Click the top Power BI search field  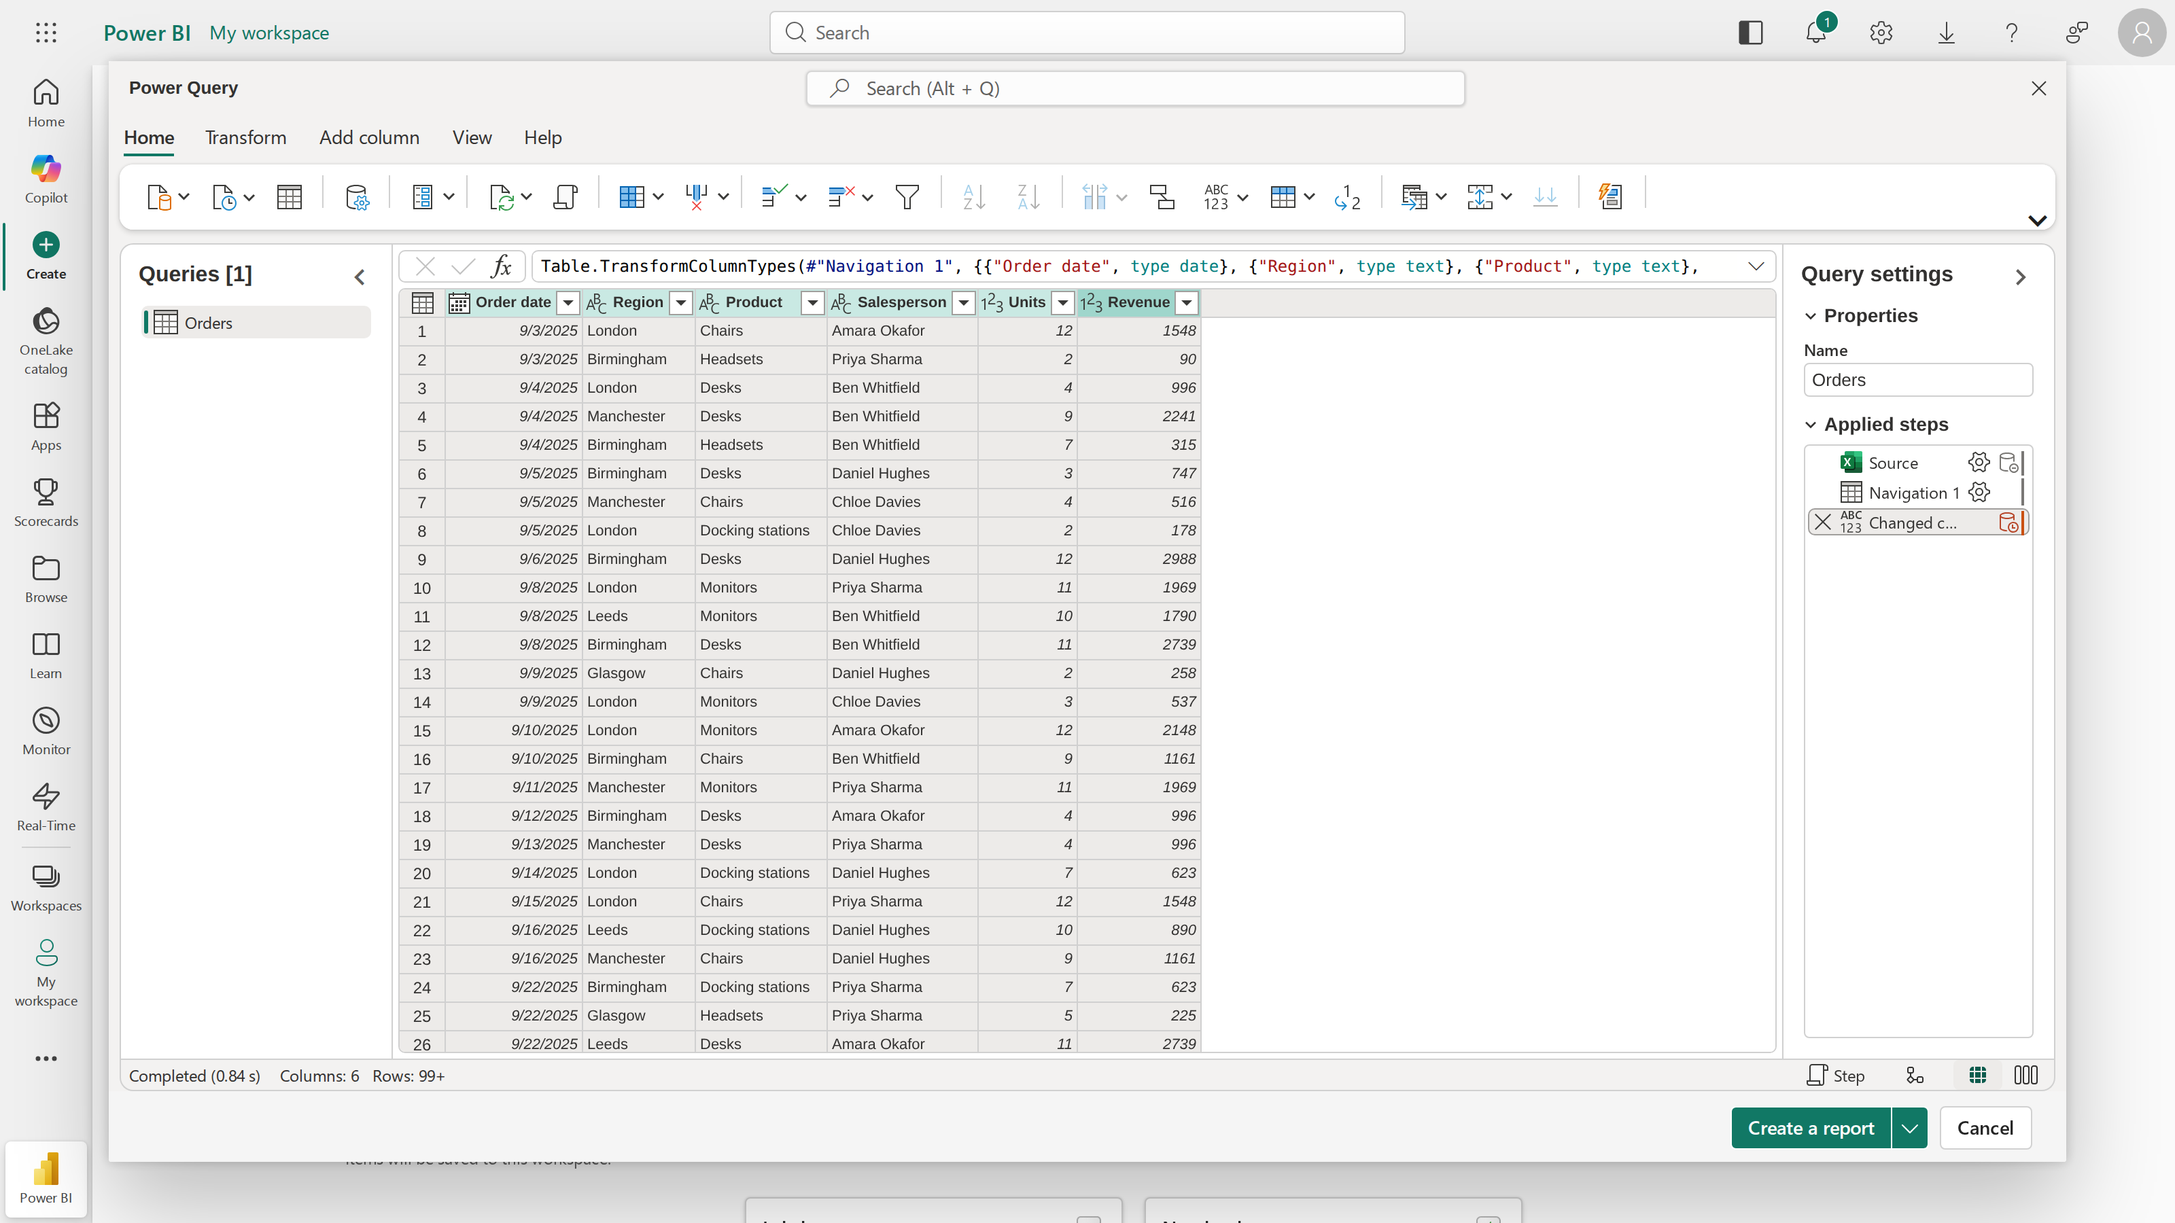(1087, 33)
